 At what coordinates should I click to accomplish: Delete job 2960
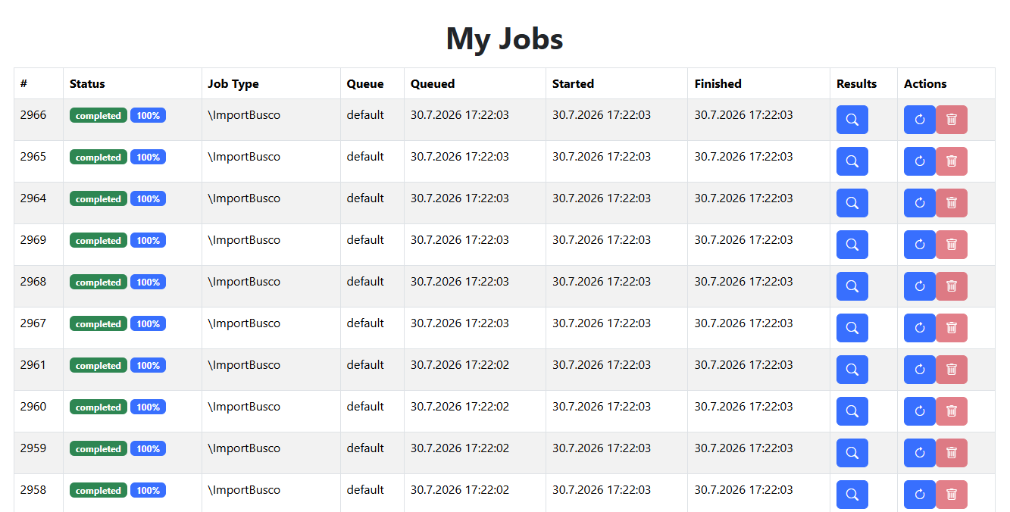952,411
